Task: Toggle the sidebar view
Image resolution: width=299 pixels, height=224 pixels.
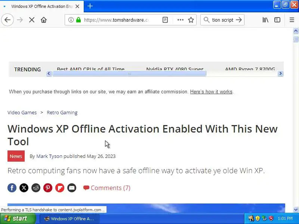Action: 277,20
